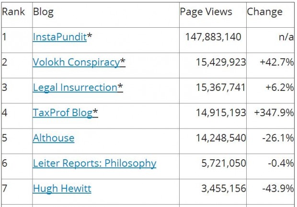Open Leiter Reports: Philosophy link
297x207 pixels.
[94, 163]
